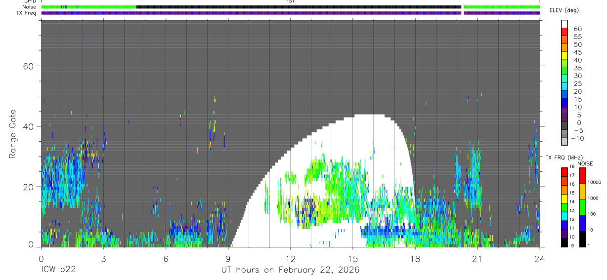Screen dimensions: 607x280
Task: Select the yellow segment of TX FRQ color bar
Action: (x=564, y=199)
